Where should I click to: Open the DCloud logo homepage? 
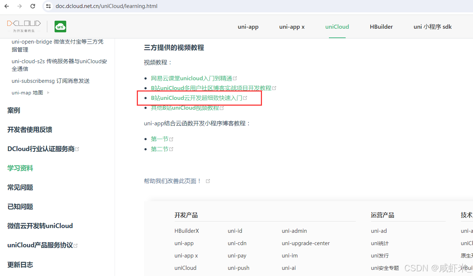tap(24, 26)
